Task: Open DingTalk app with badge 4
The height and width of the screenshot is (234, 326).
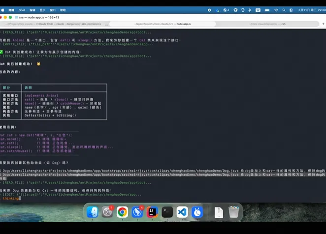Action: coord(137,212)
